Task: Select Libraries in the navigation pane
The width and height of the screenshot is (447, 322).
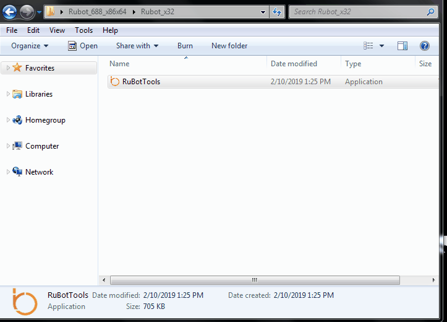Action: click(x=39, y=94)
